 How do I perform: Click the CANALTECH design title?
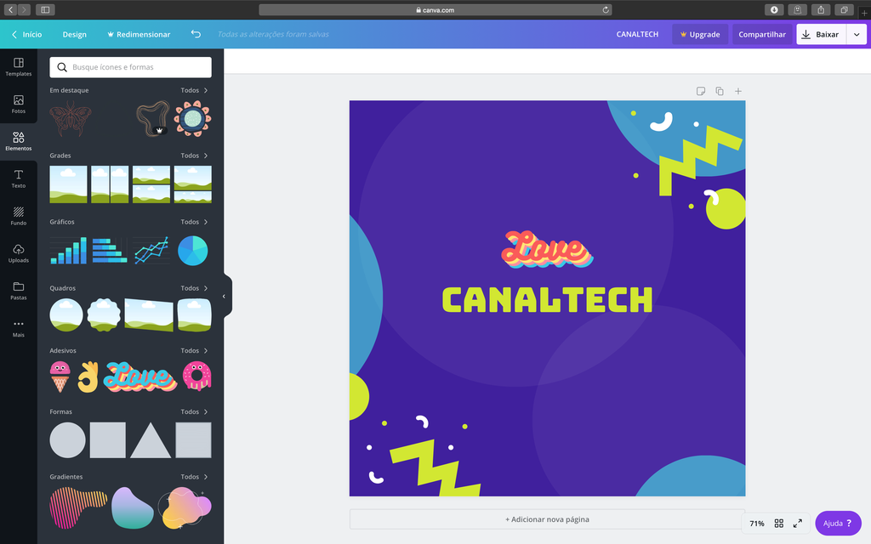(x=637, y=34)
